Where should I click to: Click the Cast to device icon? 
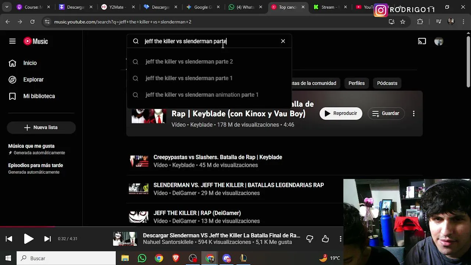point(422,41)
